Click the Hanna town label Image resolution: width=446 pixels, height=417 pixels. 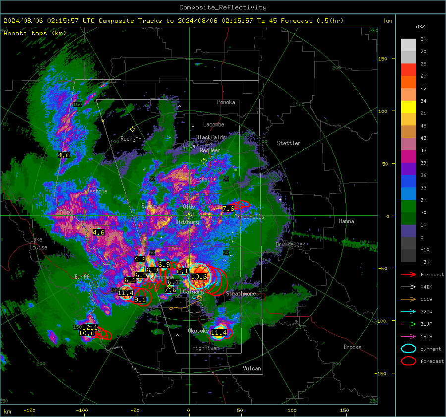[x=346, y=221]
